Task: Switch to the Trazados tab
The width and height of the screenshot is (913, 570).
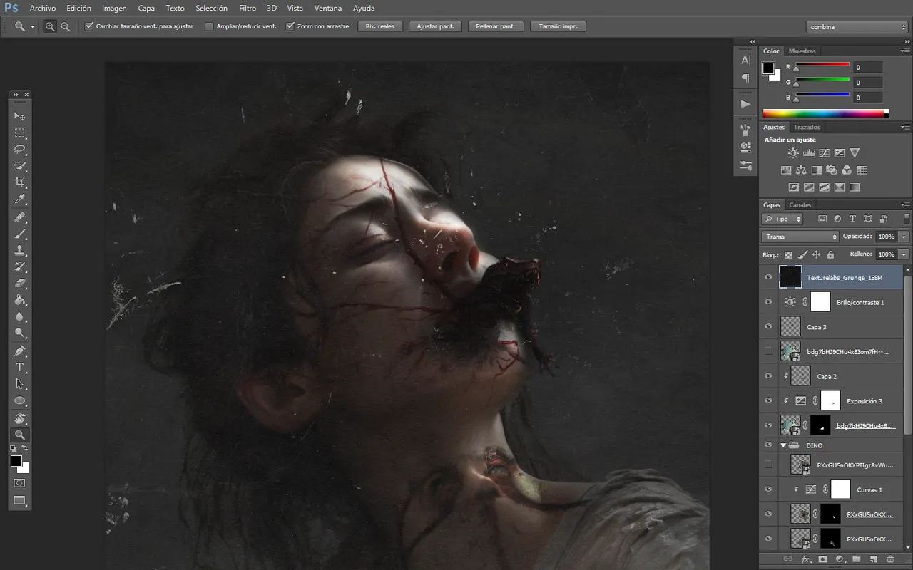Action: [807, 127]
